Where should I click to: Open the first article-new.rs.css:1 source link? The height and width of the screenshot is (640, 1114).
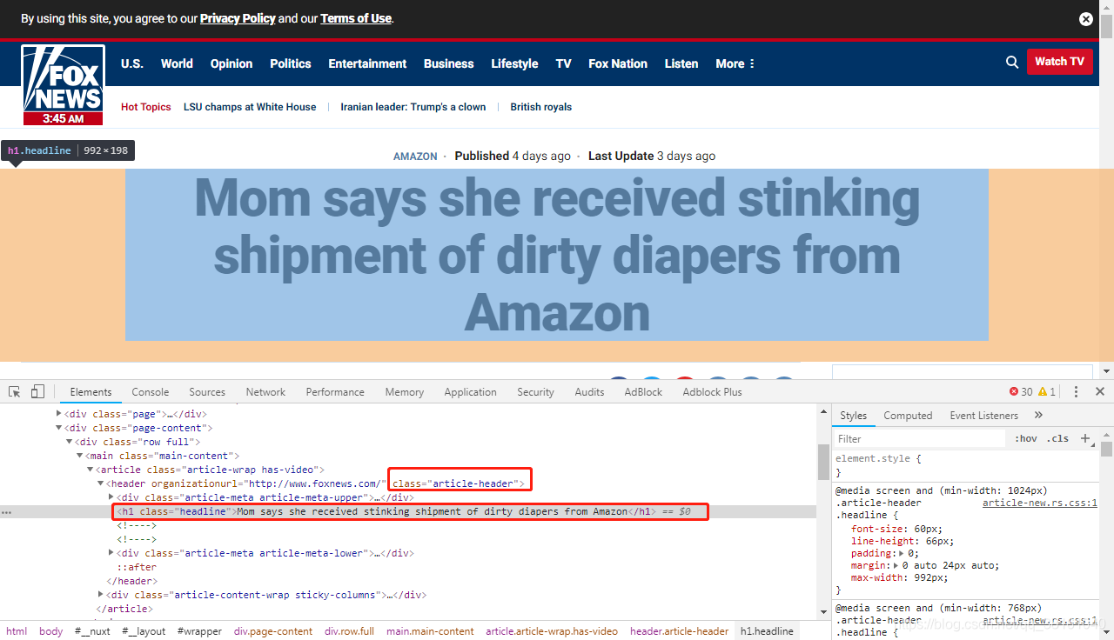click(1039, 503)
